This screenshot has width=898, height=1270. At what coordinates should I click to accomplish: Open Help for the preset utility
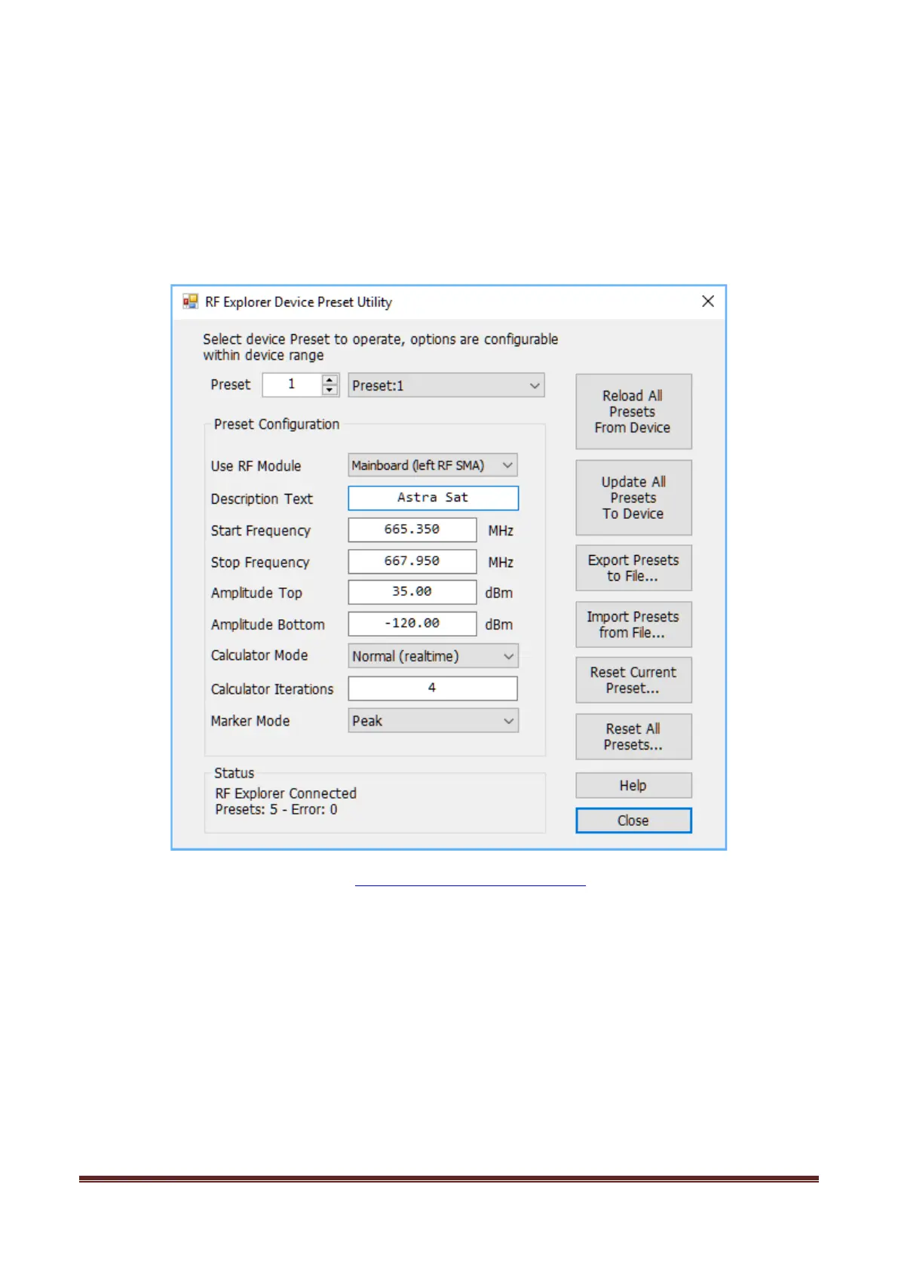point(633,785)
